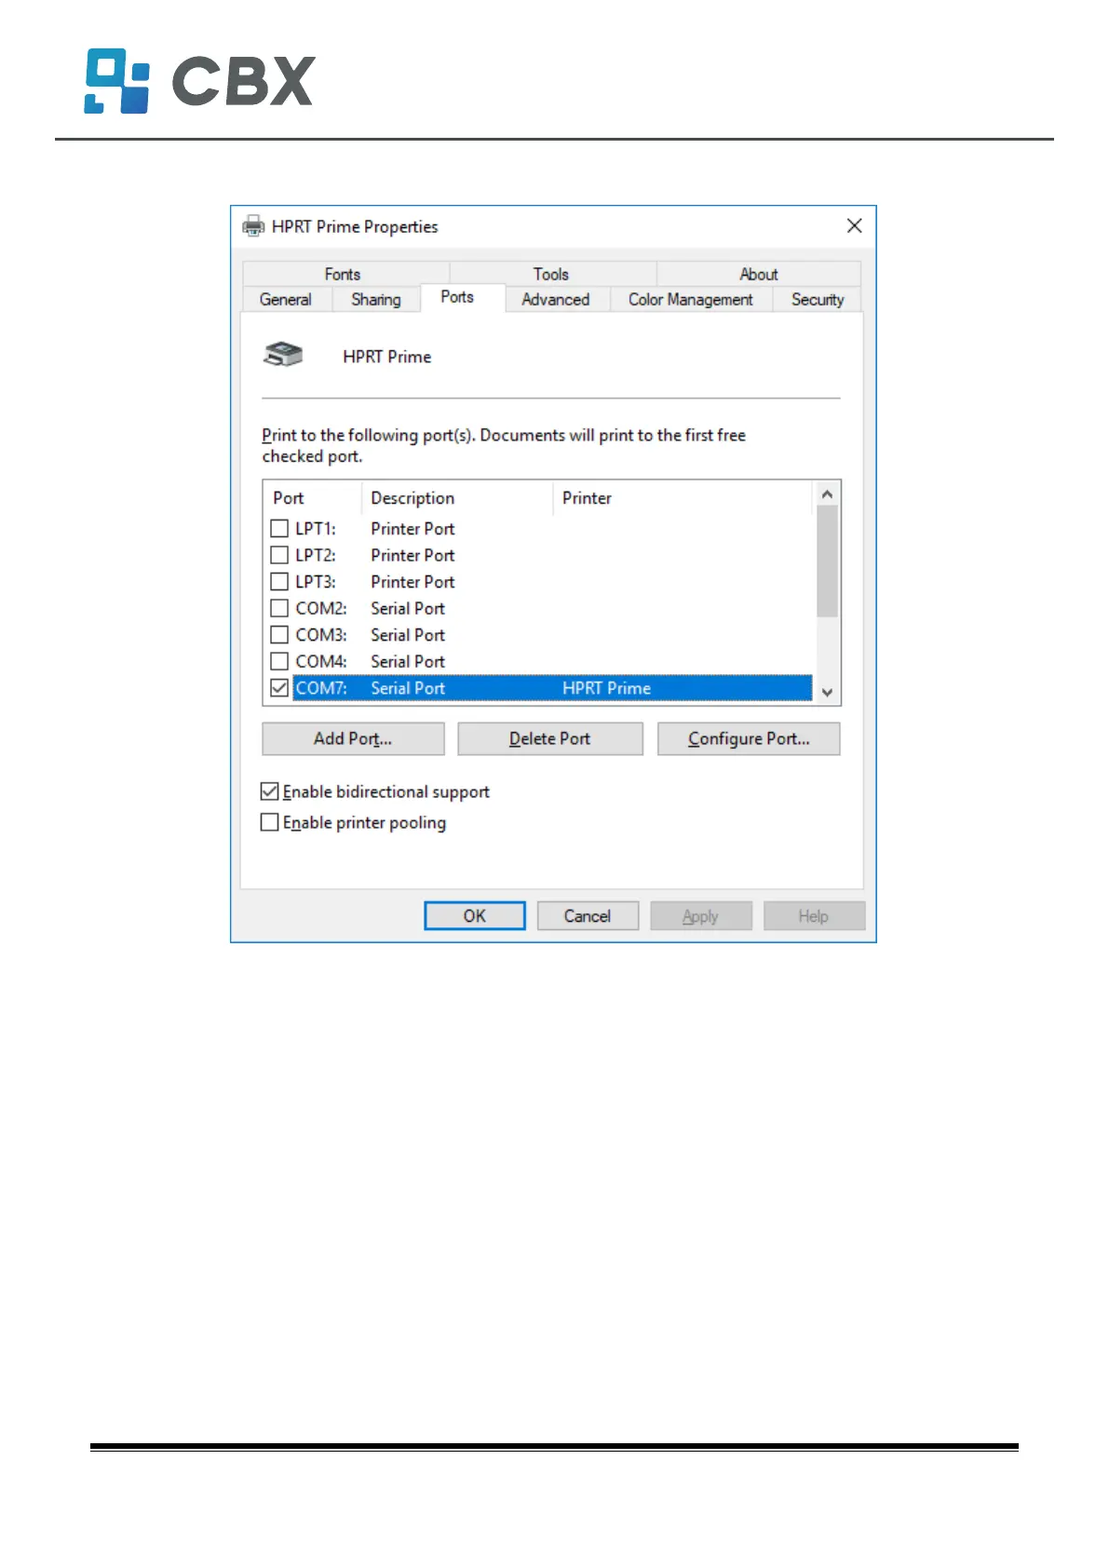The image size is (1109, 1568).
Task: Click HPRT Prime in the COM7 row
Action: pyautogui.click(x=606, y=688)
